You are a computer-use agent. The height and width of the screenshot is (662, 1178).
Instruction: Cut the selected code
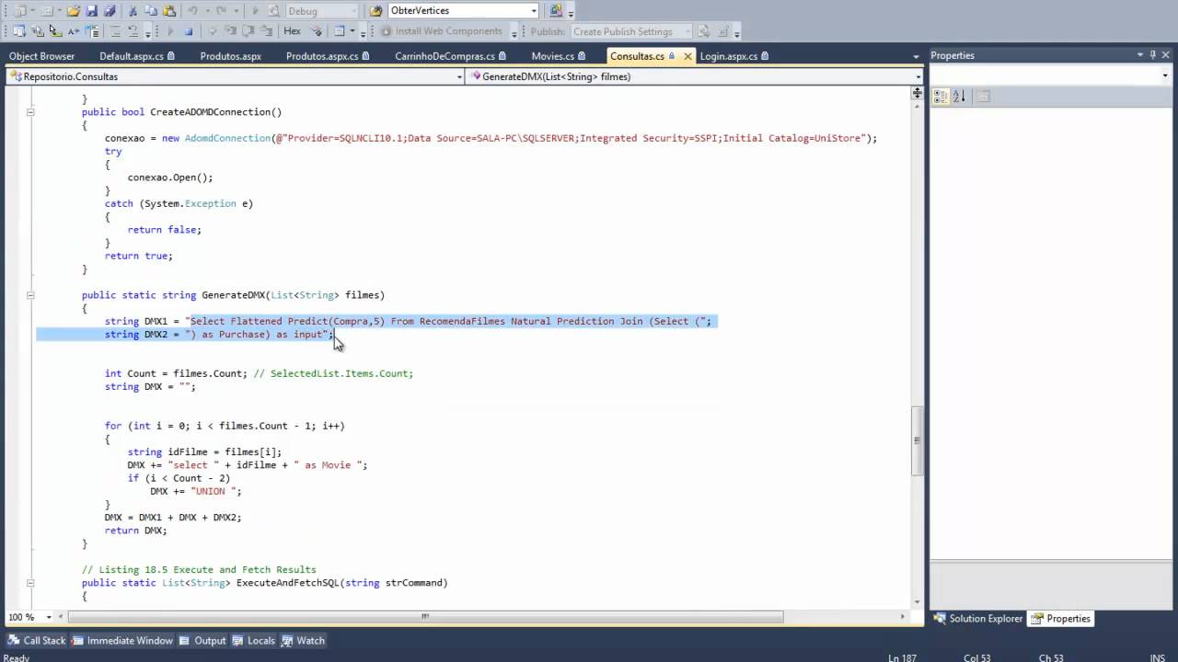133,11
